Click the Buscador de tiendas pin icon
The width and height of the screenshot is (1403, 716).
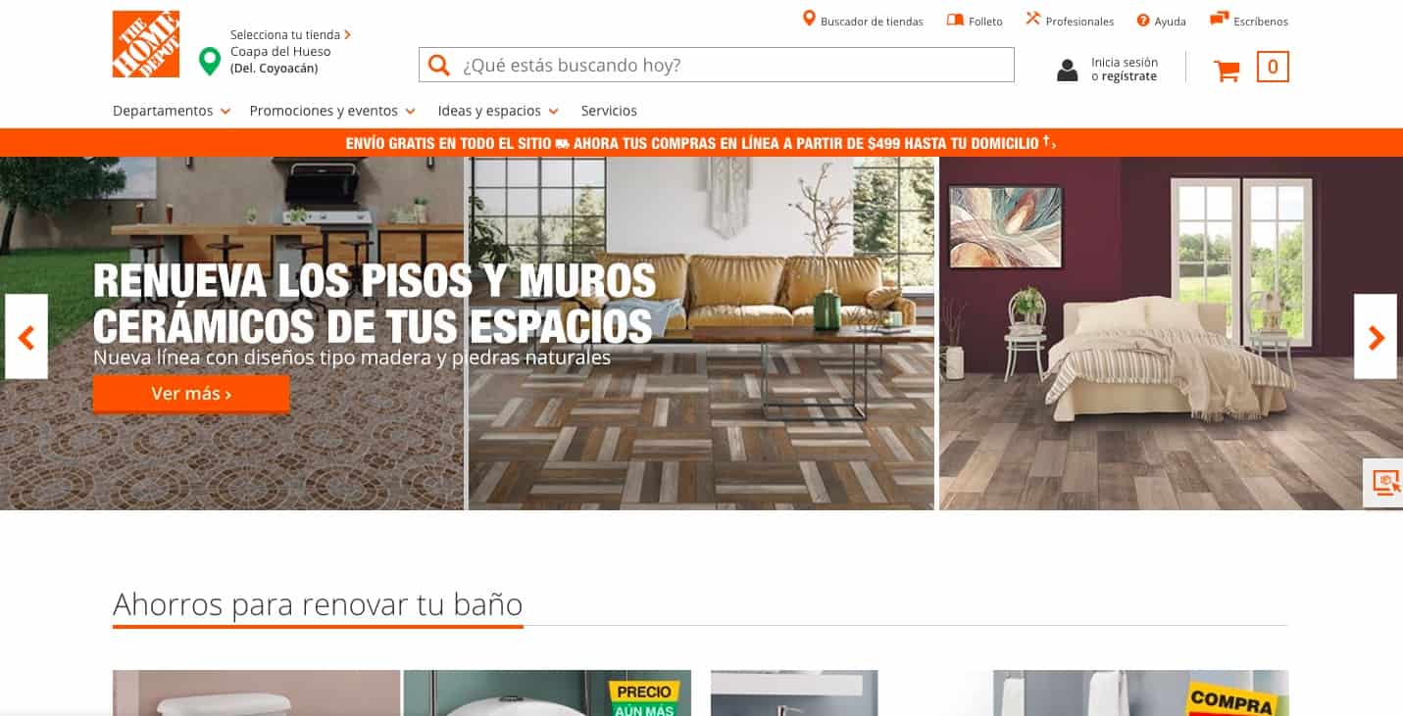tap(809, 19)
